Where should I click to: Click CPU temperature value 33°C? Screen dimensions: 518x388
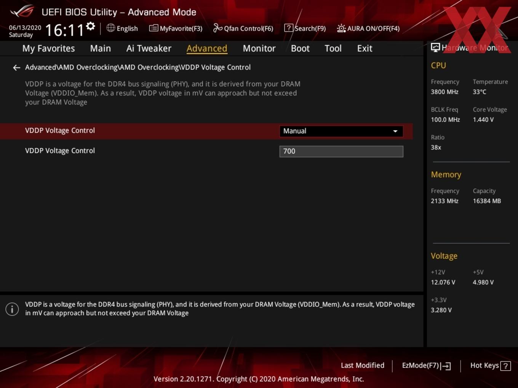[480, 92]
